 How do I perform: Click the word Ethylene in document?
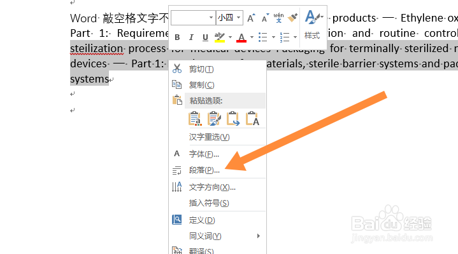pyautogui.click(x=422, y=18)
